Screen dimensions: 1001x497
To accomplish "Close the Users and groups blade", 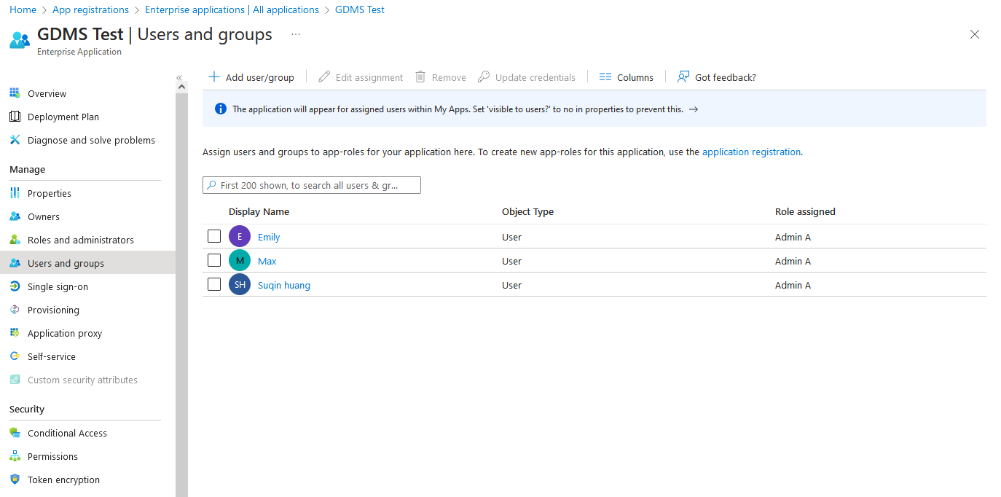I will pos(975,34).
